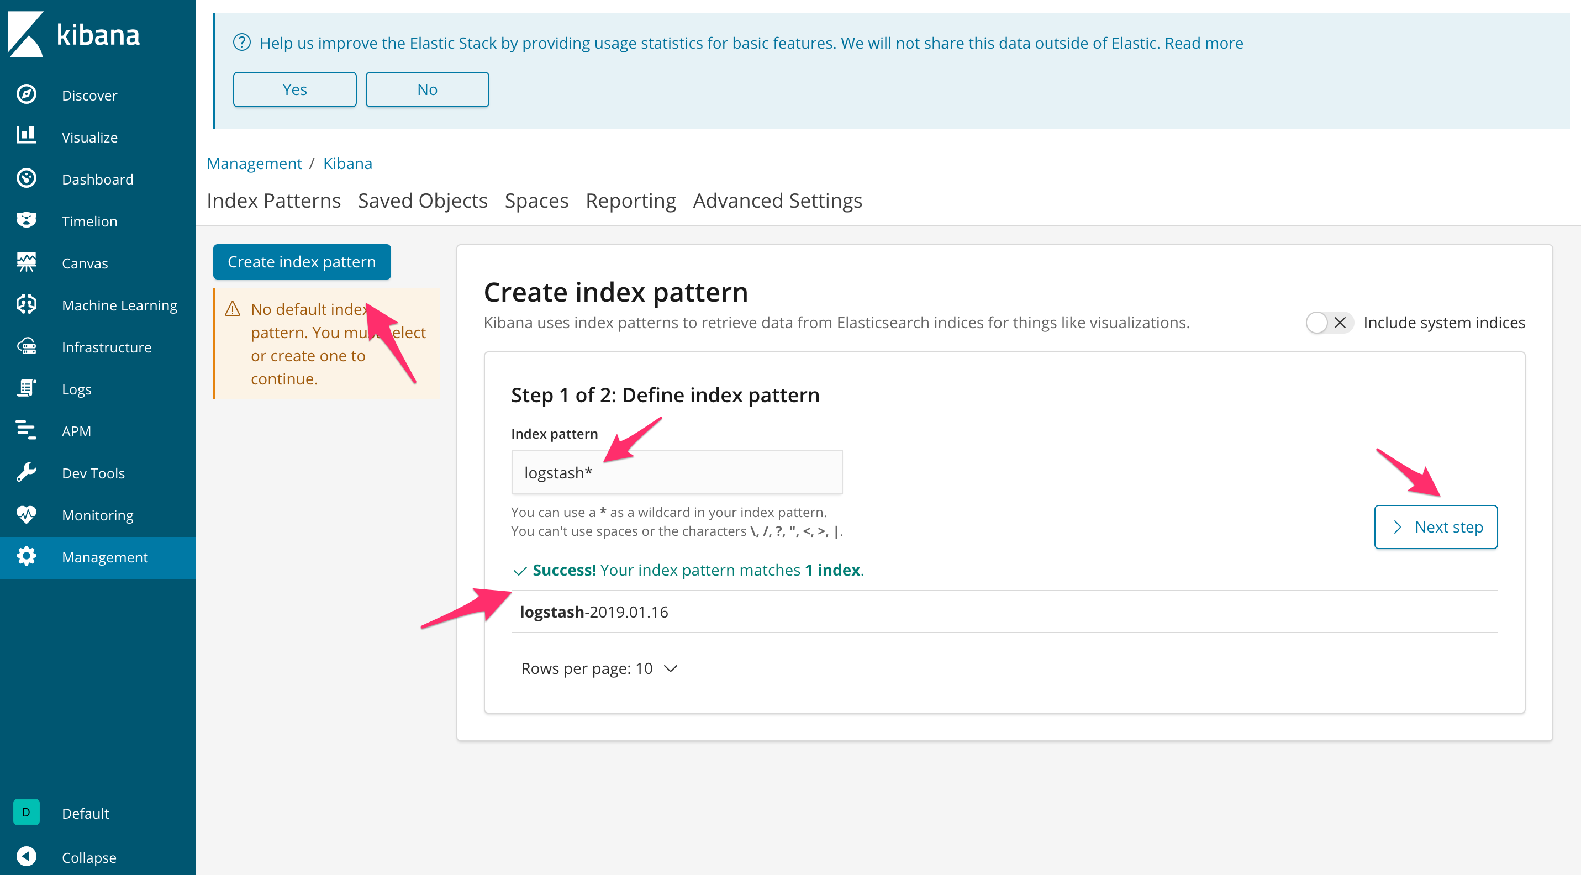Image resolution: width=1581 pixels, height=875 pixels.
Task: Open the Discover section
Action: 88,94
